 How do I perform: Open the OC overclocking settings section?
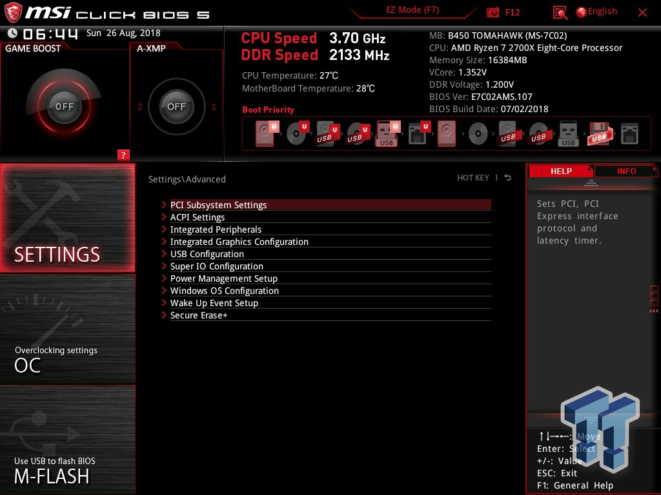click(67, 329)
